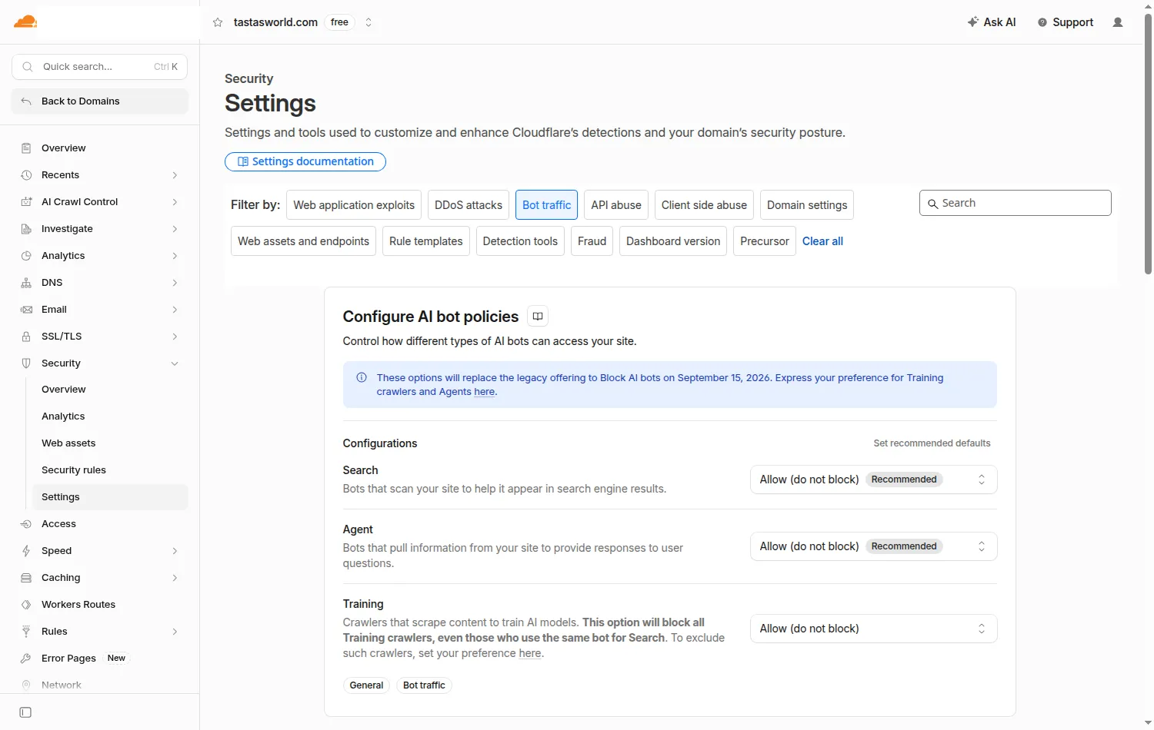1154x730 pixels.
Task: Expand the SSL/TLS section
Action: pyautogui.click(x=175, y=337)
